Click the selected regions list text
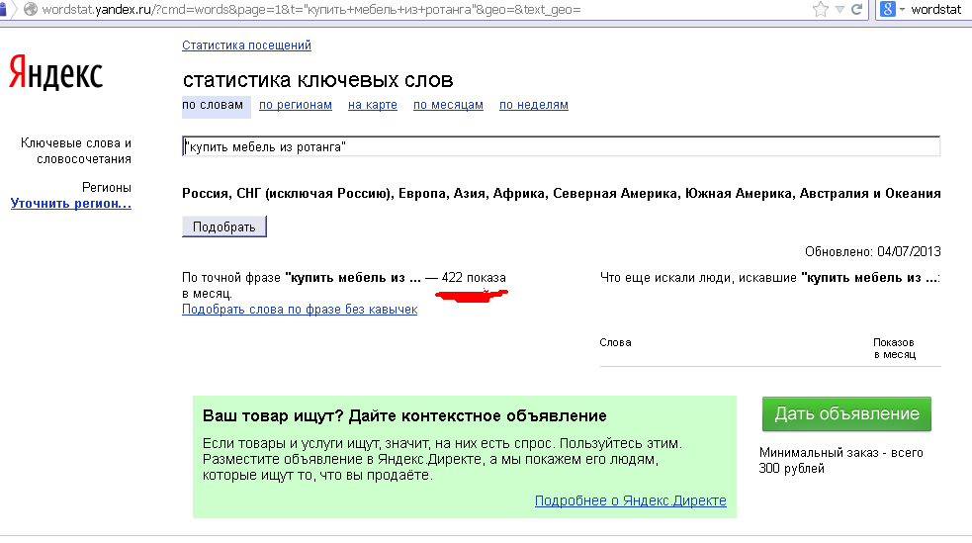The image size is (972, 543). (x=561, y=194)
